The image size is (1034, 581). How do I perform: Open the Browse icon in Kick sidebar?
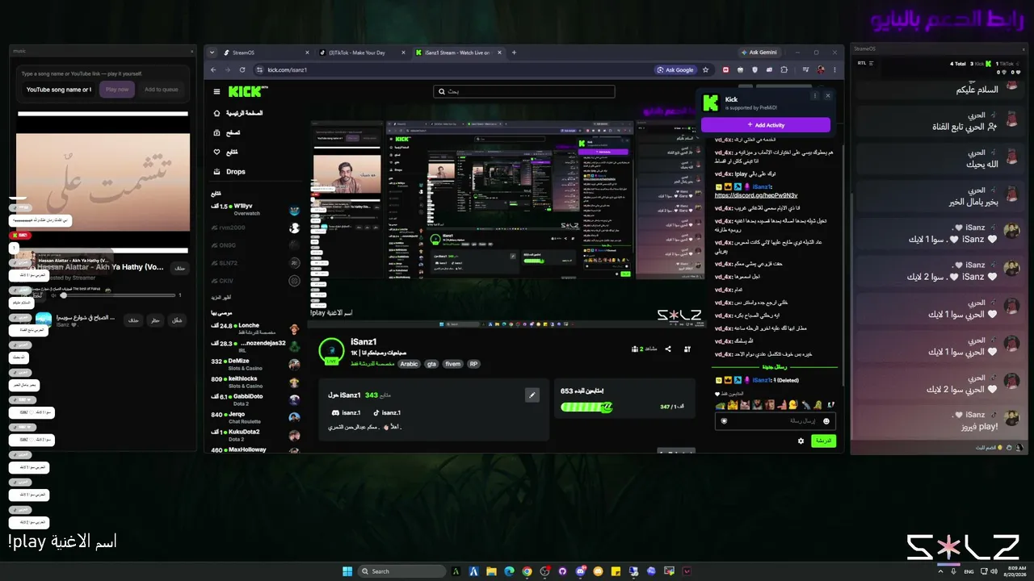(x=216, y=132)
